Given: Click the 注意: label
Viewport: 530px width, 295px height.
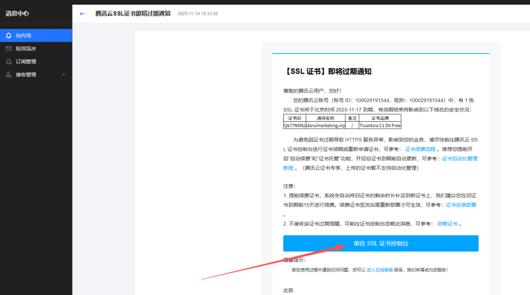Looking at the screenshot, I should pyautogui.click(x=290, y=186).
